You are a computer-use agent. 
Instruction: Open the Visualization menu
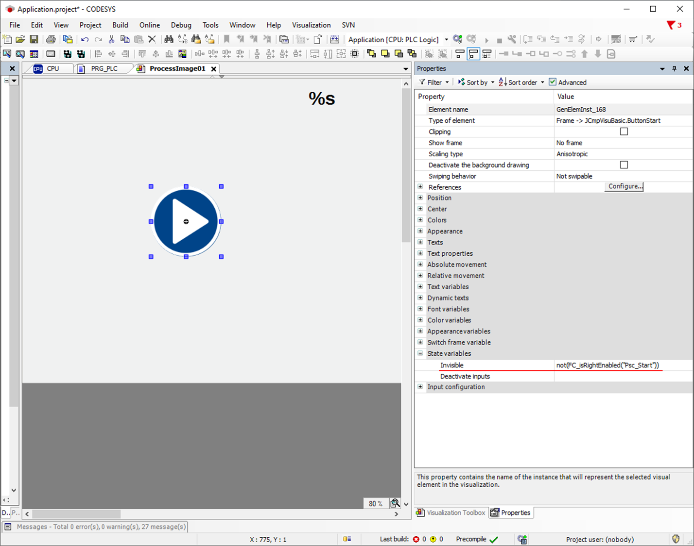tap(311, 25)
